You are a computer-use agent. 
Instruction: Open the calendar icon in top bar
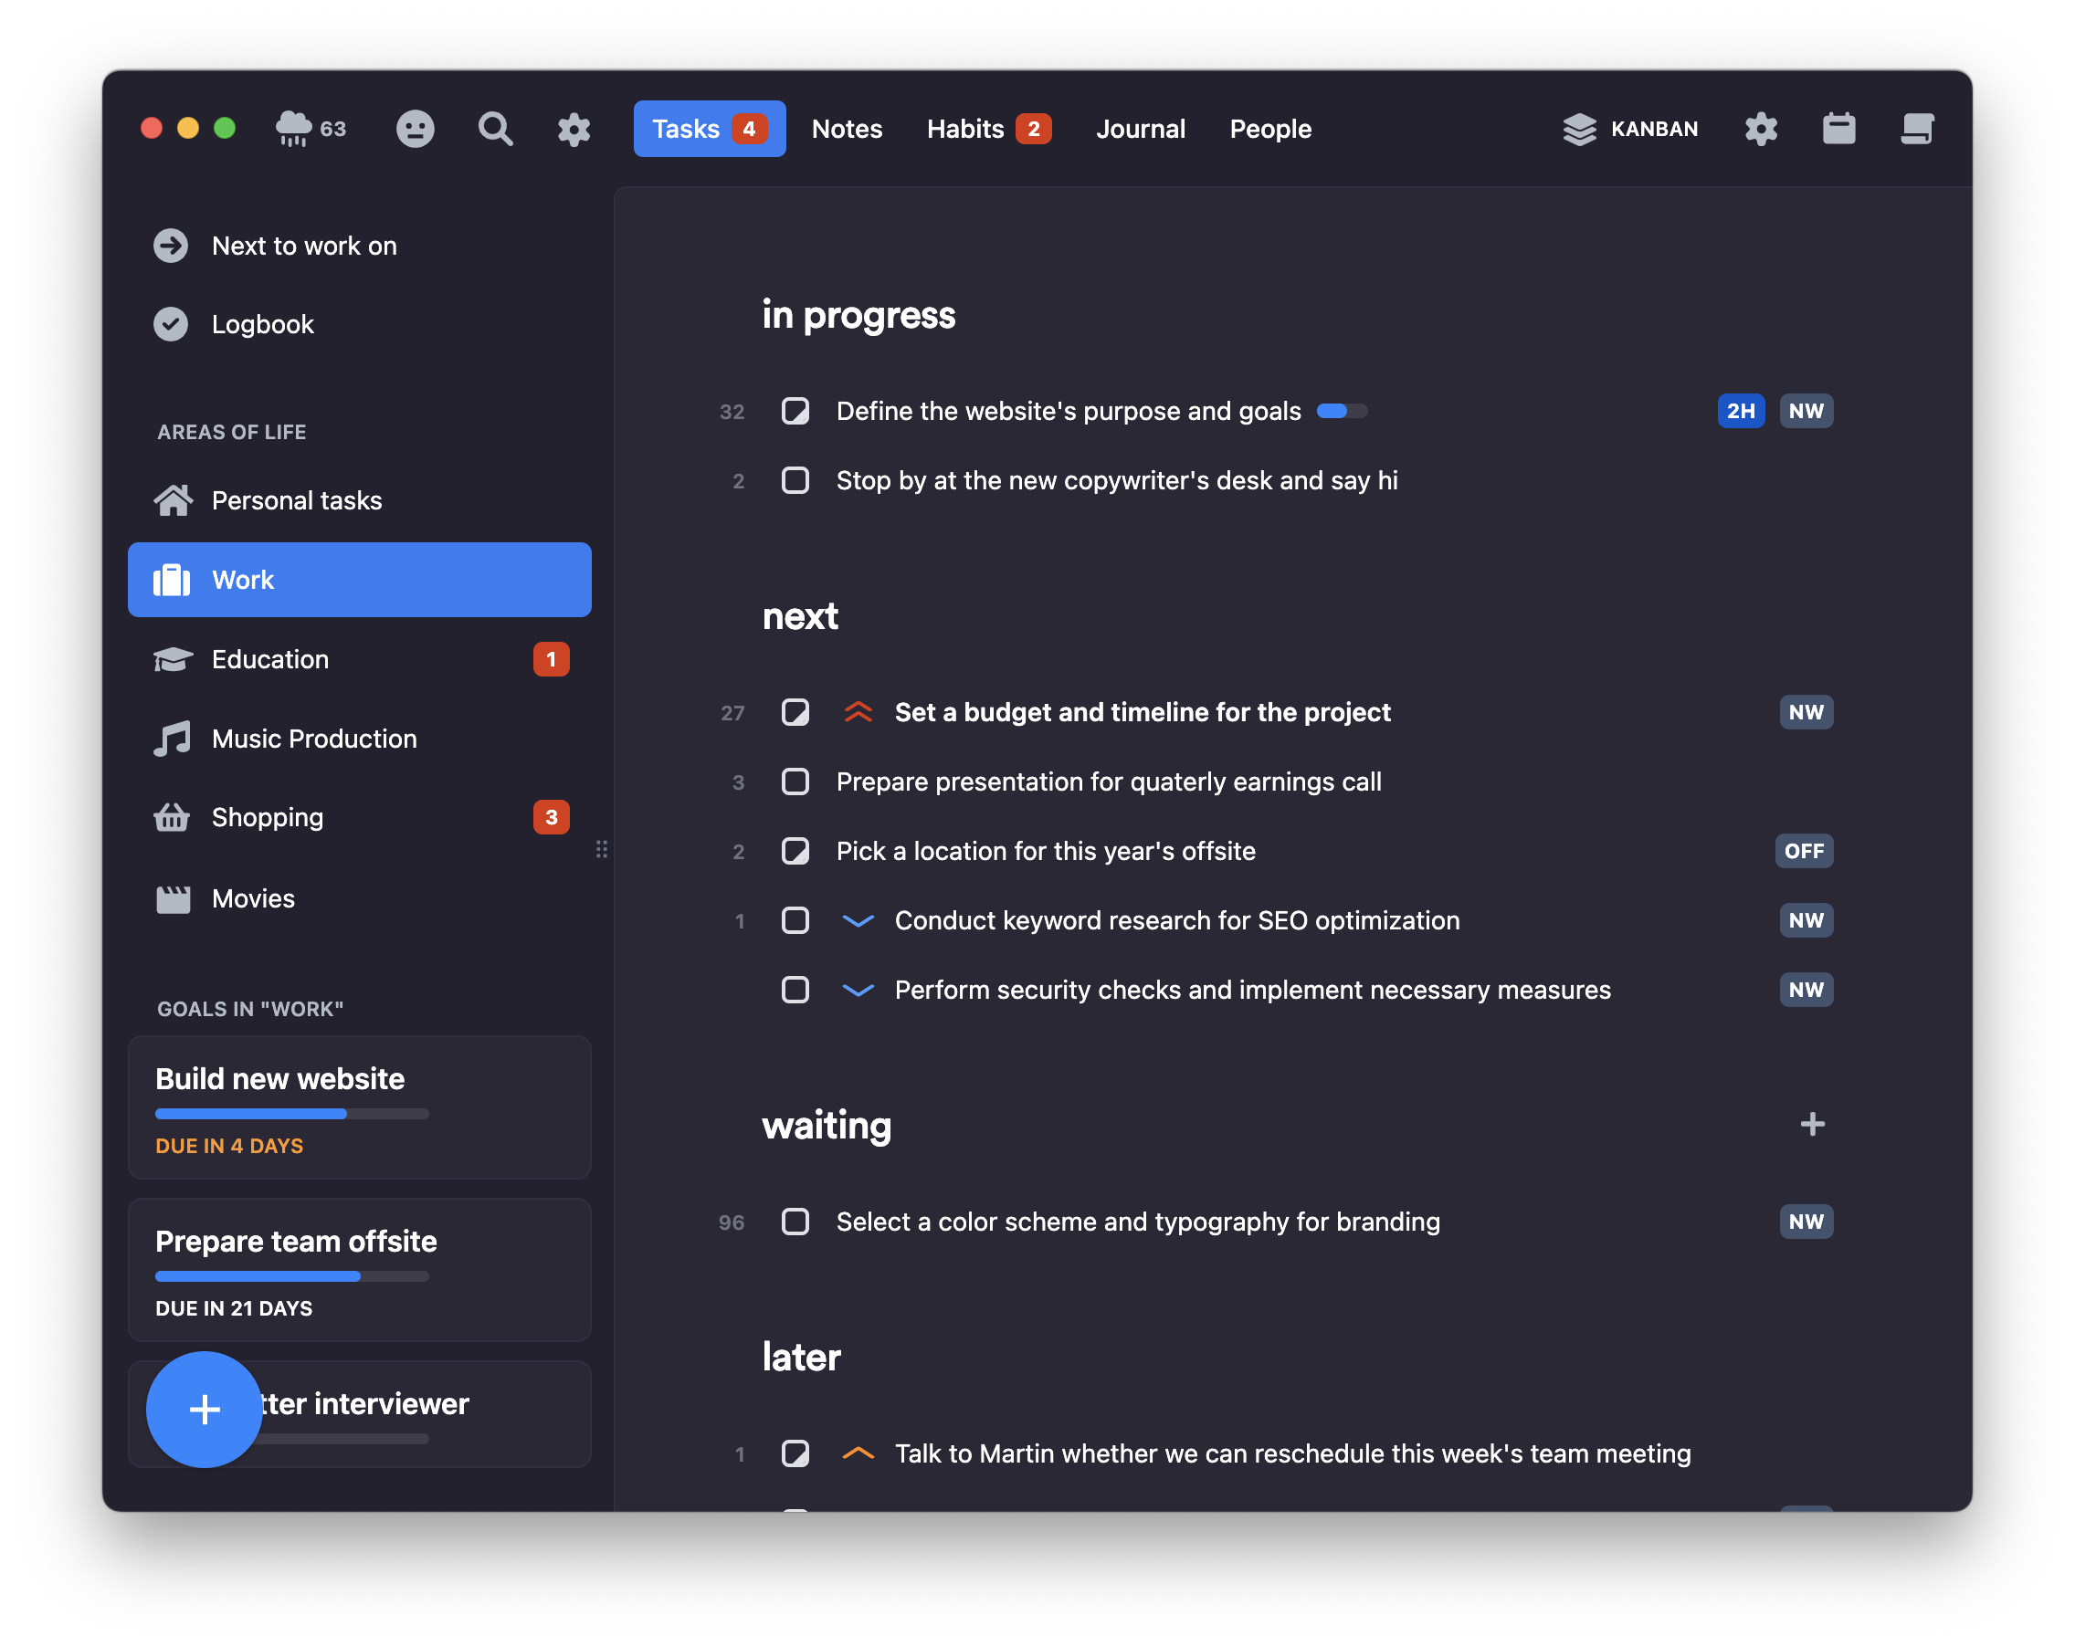(x=1838, y=128)
